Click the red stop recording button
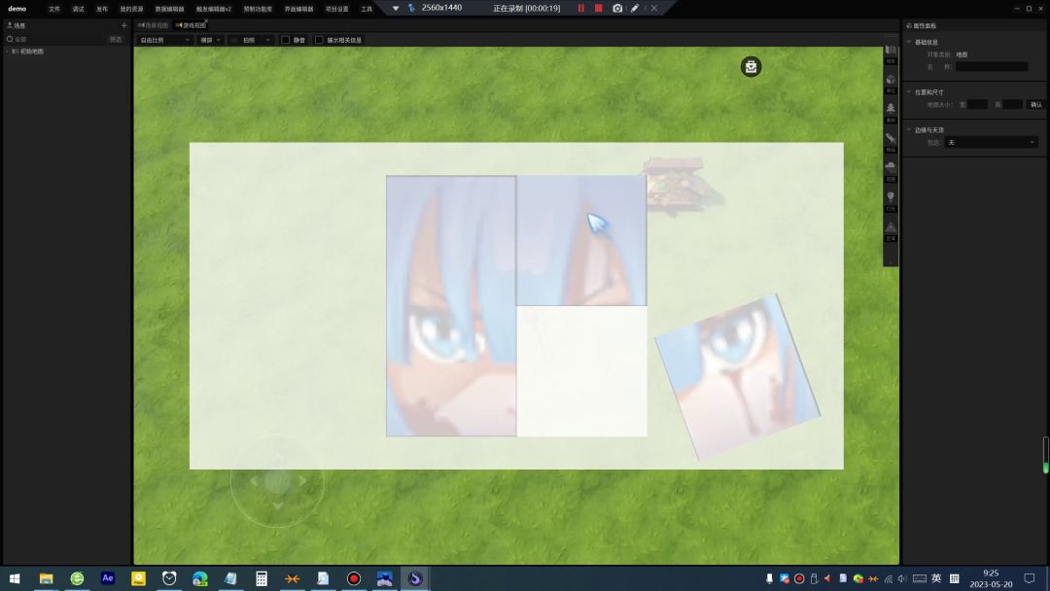 tap(598, 8)
